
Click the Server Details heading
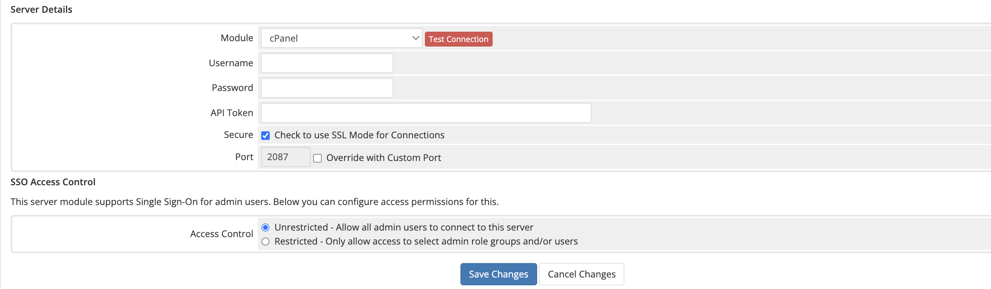click(x=41, y=9)
